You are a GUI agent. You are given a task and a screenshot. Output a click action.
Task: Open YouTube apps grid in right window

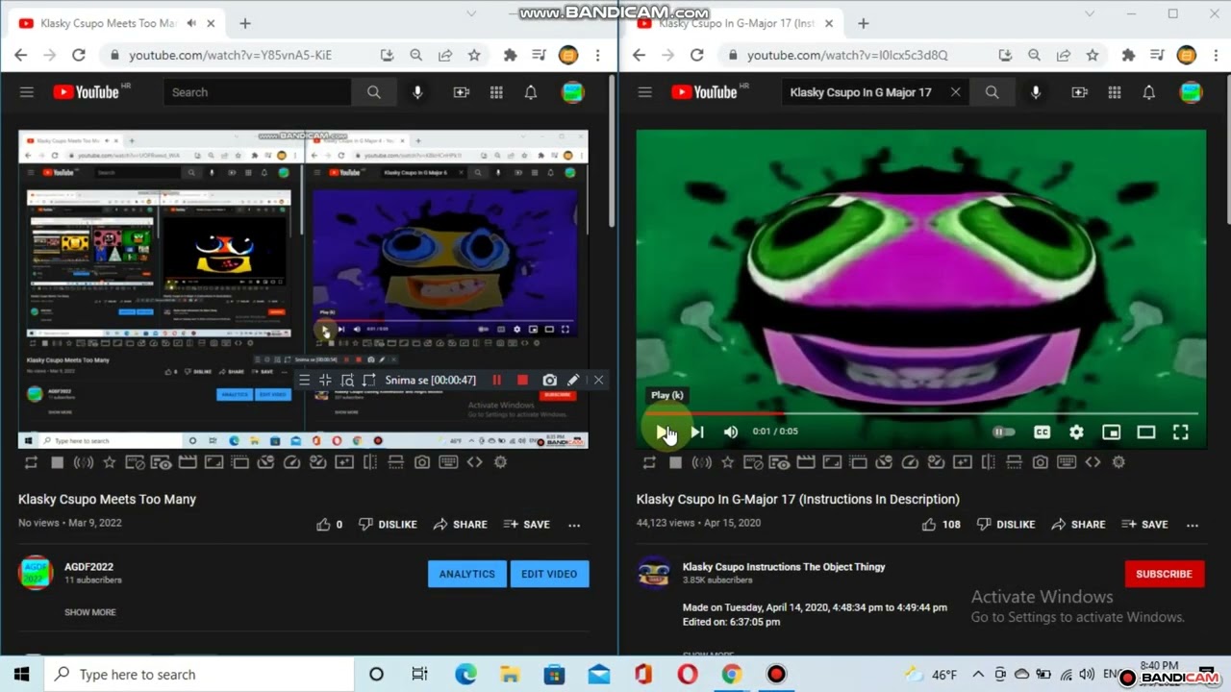click(1114, 92)
